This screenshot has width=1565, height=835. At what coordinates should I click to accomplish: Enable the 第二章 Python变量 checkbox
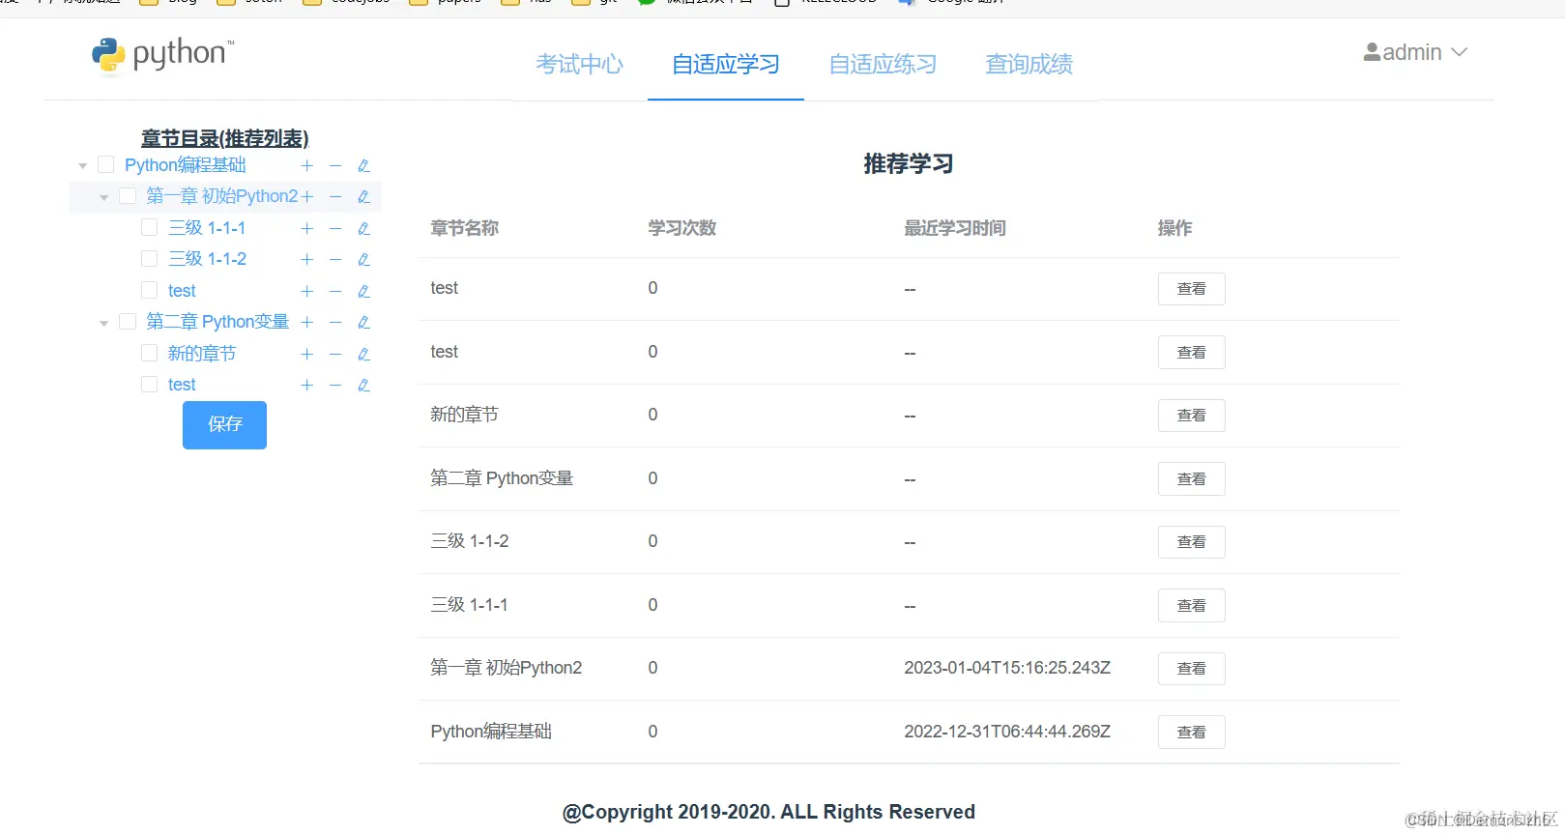tap(128, 322)
